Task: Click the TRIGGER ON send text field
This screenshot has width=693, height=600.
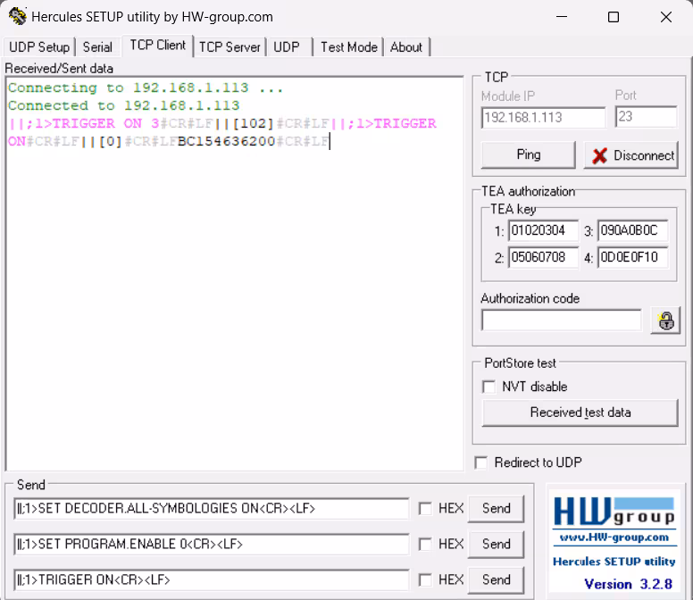Action: pos(212,579)
